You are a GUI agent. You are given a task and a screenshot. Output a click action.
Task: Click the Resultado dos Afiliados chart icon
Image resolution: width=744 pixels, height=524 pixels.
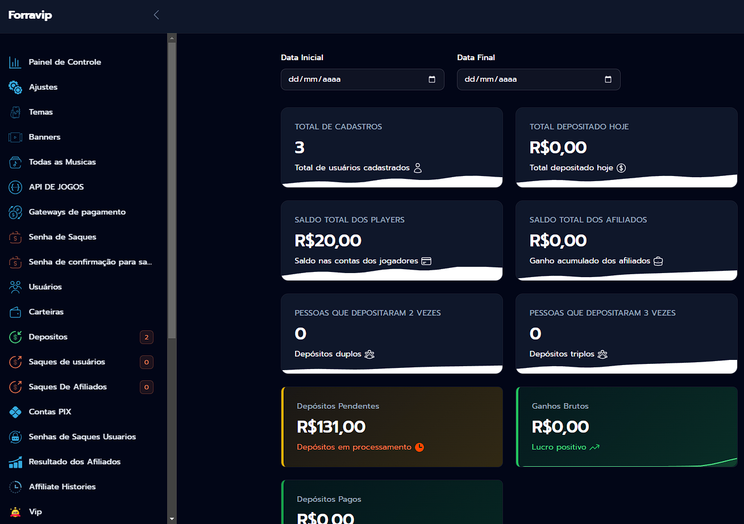coord(15,462)
